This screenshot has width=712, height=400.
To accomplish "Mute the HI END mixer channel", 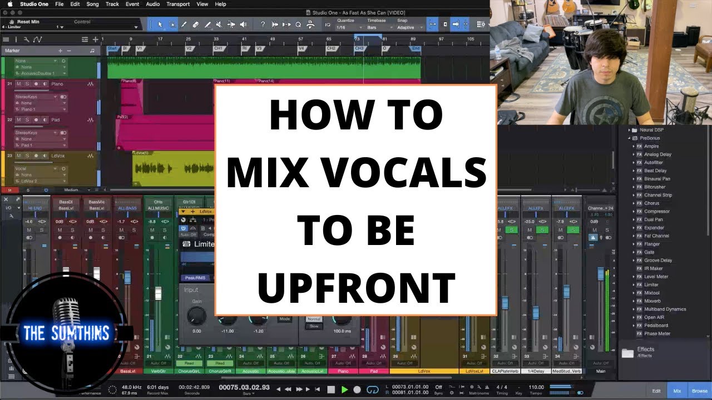I will pyautogui.click(x=30, y=229).
